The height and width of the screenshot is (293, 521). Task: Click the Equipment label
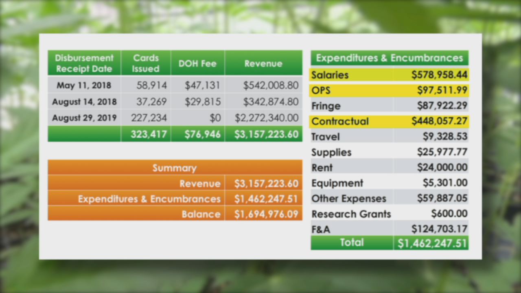[337, 184]
